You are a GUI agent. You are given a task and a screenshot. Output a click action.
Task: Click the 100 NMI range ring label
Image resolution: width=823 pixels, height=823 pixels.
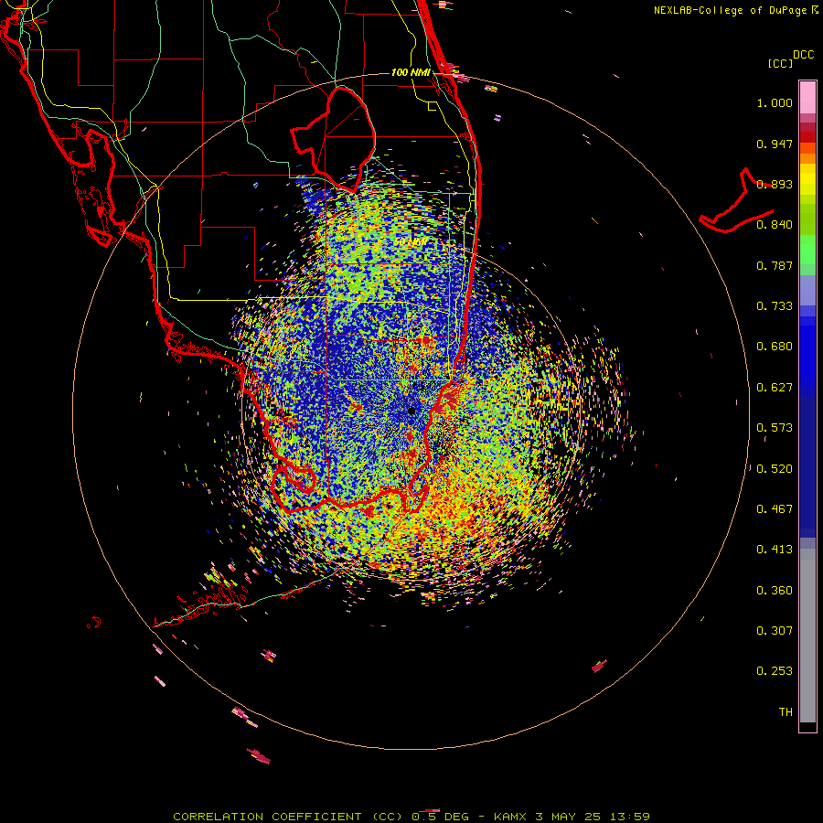click(411, 72)
